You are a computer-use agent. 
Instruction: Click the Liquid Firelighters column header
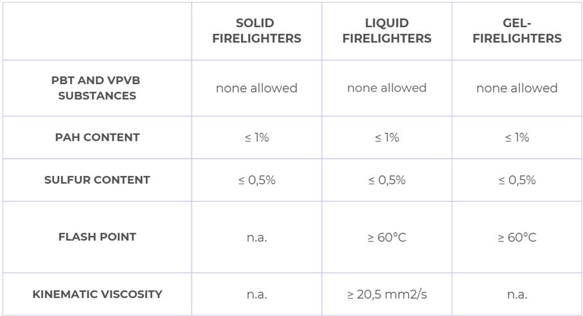click(x=387, y=31)
